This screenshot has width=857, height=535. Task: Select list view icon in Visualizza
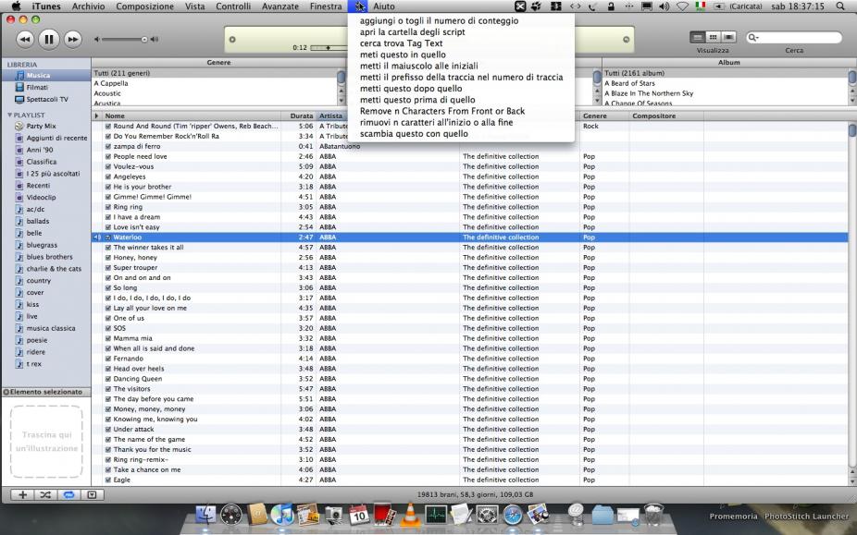tap(697, 37)
